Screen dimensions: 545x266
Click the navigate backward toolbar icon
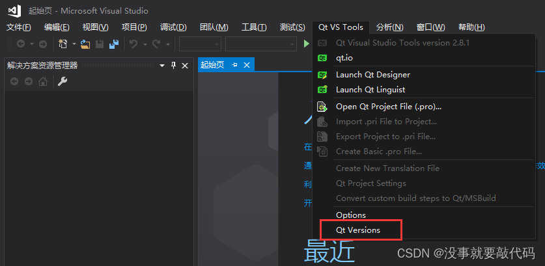pyautogui.click(x=21, y=44)
